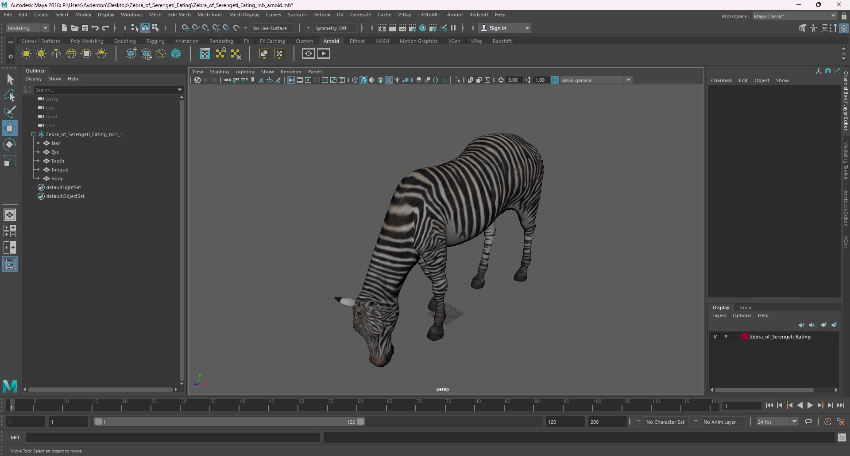Switch to single perspective view layout
Viewport: 850px width, 456px height.
[10, 215]
